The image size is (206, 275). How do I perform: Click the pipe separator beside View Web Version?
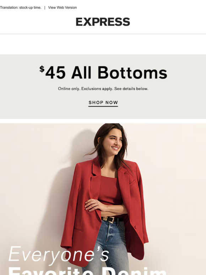pyautogui.click(x=45, y=7)
